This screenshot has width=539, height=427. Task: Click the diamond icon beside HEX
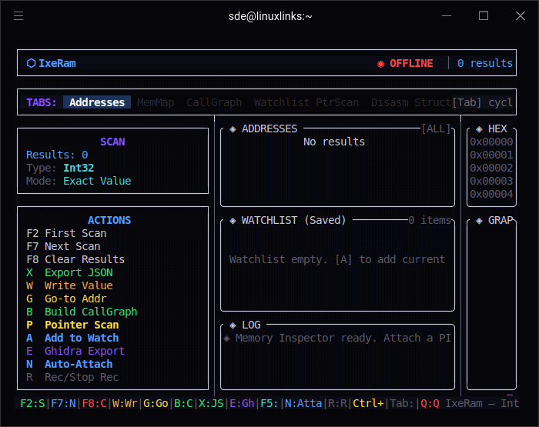point(479,128)
